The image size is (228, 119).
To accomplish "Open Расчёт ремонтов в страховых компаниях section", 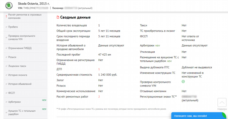I will click(26, 16).
